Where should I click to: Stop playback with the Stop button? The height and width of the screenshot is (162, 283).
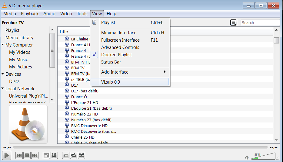tap(27, 155)
